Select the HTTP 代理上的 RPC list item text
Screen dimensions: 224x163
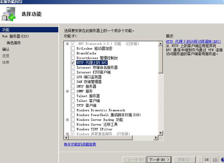[92, 63]
